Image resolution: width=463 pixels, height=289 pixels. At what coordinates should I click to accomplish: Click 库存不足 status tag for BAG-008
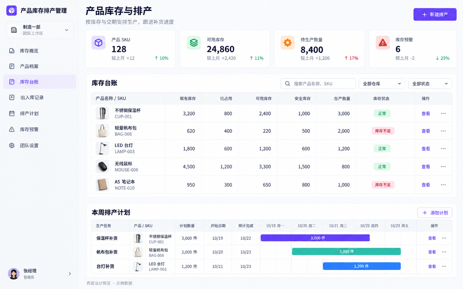coord(383,131)
